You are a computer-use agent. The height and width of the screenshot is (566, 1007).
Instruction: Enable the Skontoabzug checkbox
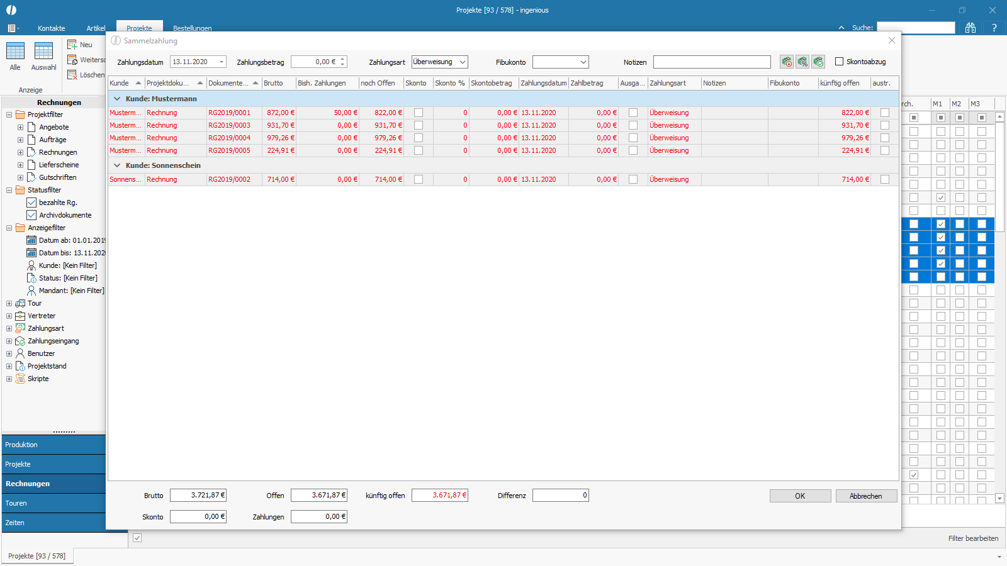[839, 62]
